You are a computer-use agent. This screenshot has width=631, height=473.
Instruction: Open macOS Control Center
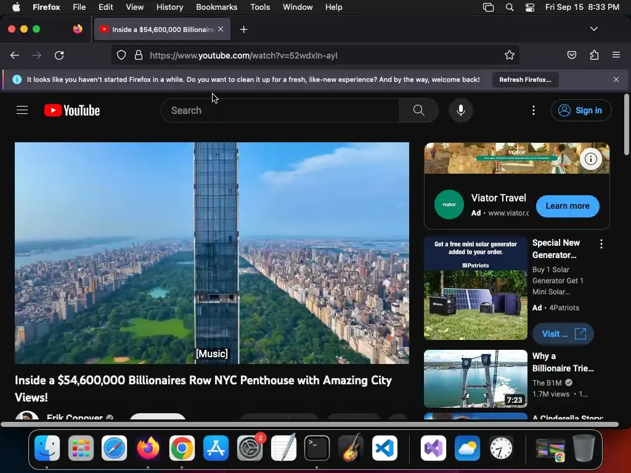click(x=530, y=7)
